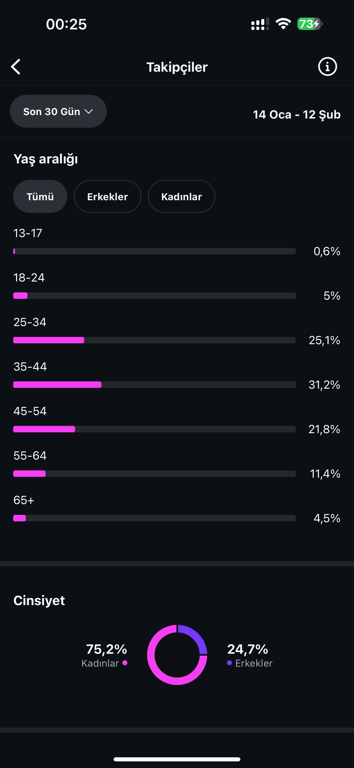Click the chevron beside Son 30 Gün
Image resolution: width=354 pixels, height=768 pixels.
89,112
